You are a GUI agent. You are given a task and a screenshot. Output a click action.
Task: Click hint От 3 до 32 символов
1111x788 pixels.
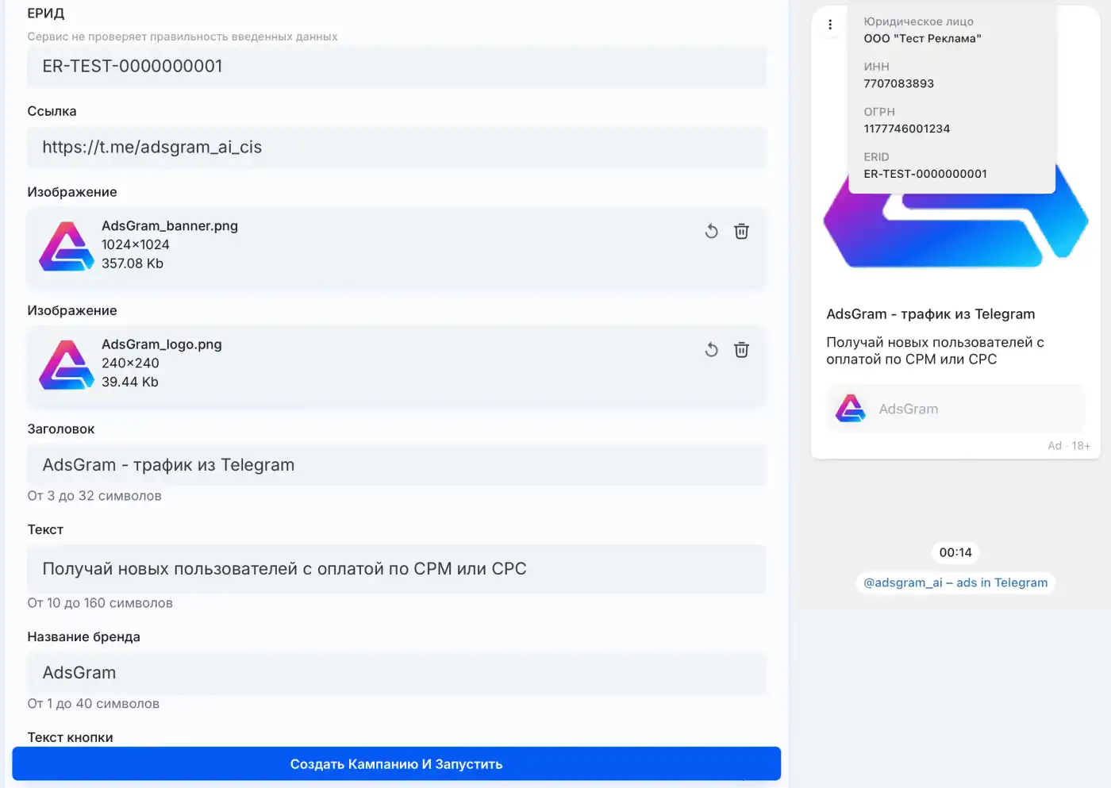tap(94, 496)
